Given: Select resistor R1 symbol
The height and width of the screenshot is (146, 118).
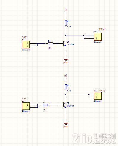Looking at the screenshot, I should tap(66, 23).
